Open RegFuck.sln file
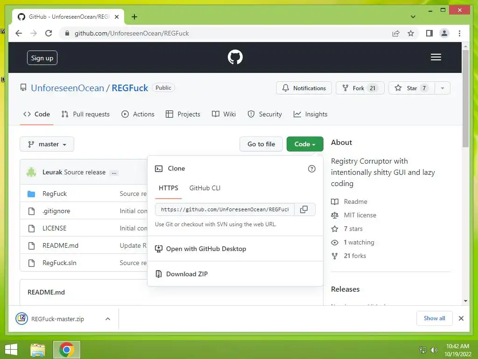Viewport: 478px width, 359px height. 59,263
